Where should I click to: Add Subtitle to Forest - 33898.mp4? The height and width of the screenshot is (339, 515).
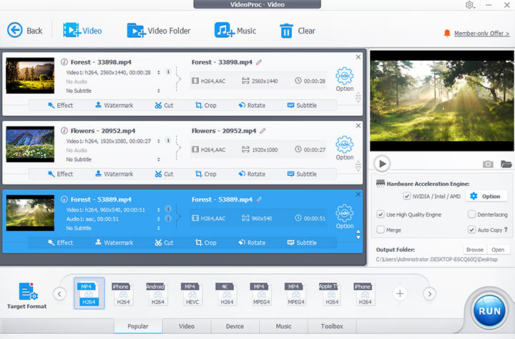coord(302,105)
